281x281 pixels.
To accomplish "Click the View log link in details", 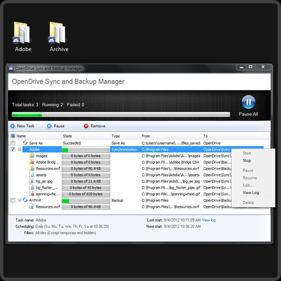I will [208, 220].
